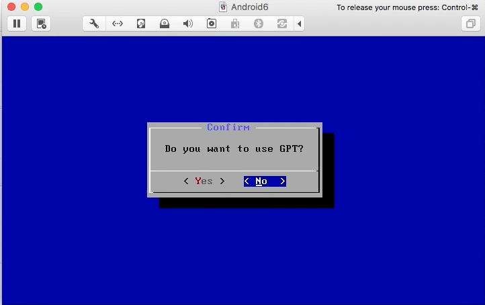Open virtual machine settings wrench icon

94,24
